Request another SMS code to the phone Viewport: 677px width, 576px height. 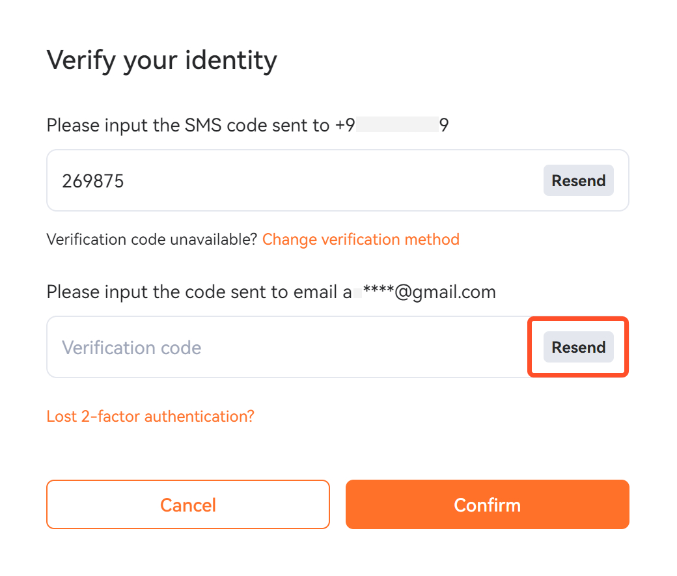click(x=578, y=181)
